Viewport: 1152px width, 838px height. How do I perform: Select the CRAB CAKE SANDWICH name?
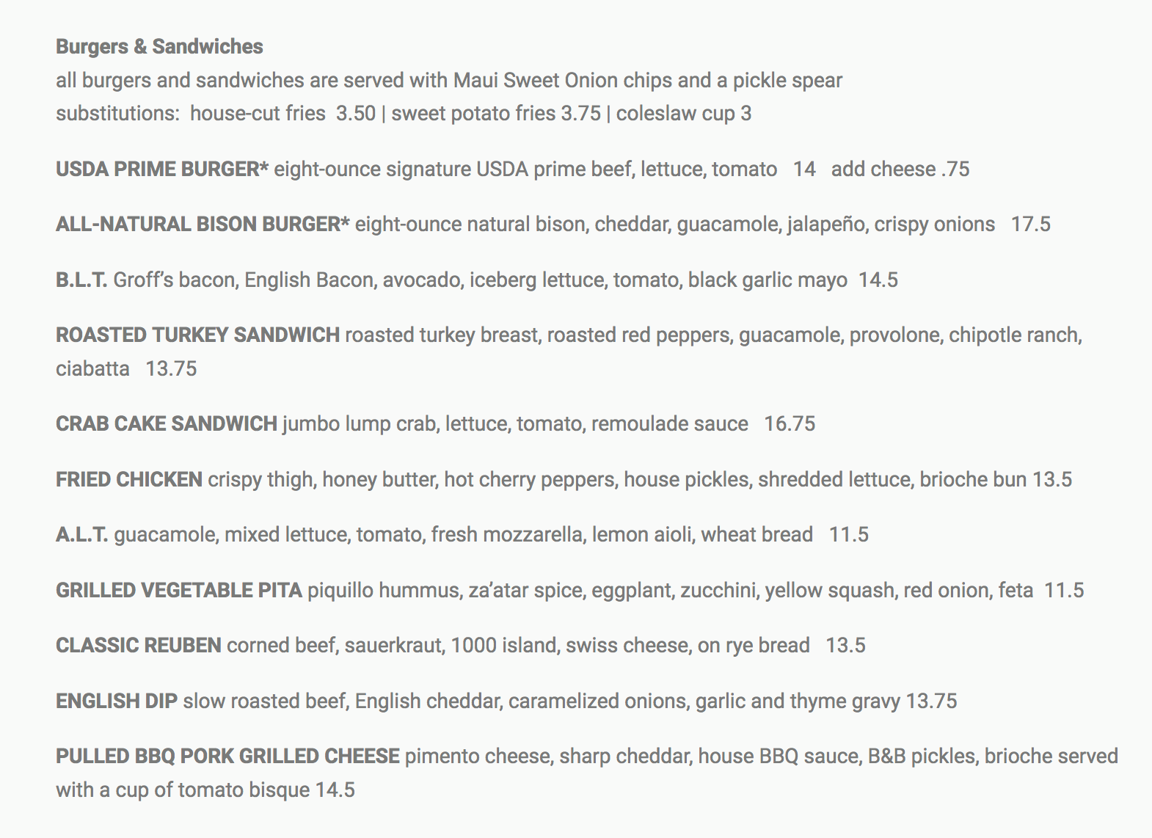click(166, 424)
